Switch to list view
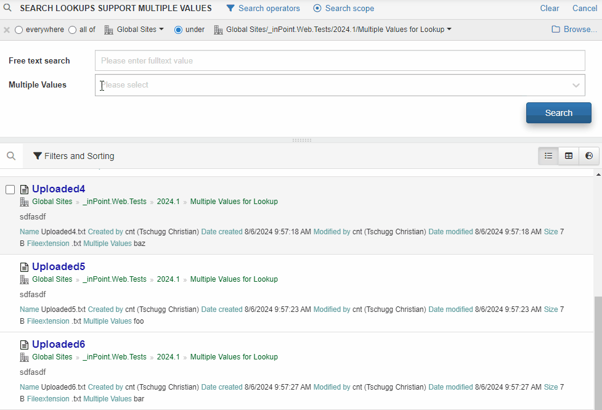The image size is (602, 410). (548, 155)
